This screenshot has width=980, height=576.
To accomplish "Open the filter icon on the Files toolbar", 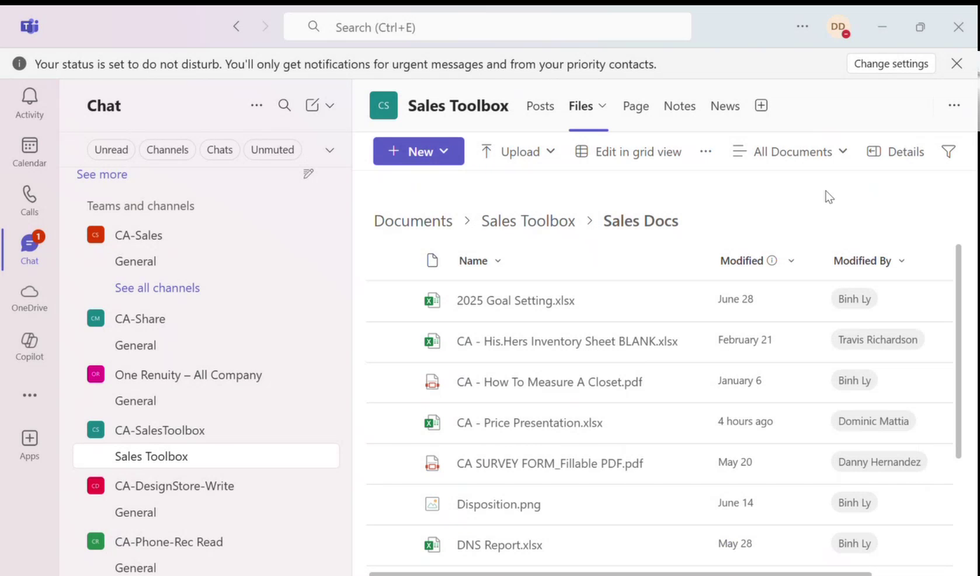I will (x=947, y=151).
